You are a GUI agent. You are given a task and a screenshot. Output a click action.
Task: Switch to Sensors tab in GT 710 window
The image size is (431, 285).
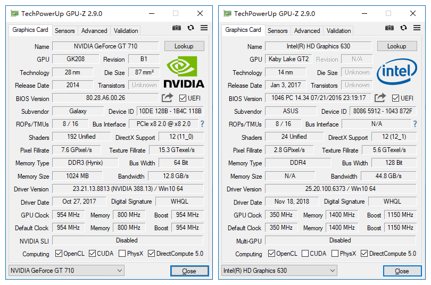coord(64,31)
